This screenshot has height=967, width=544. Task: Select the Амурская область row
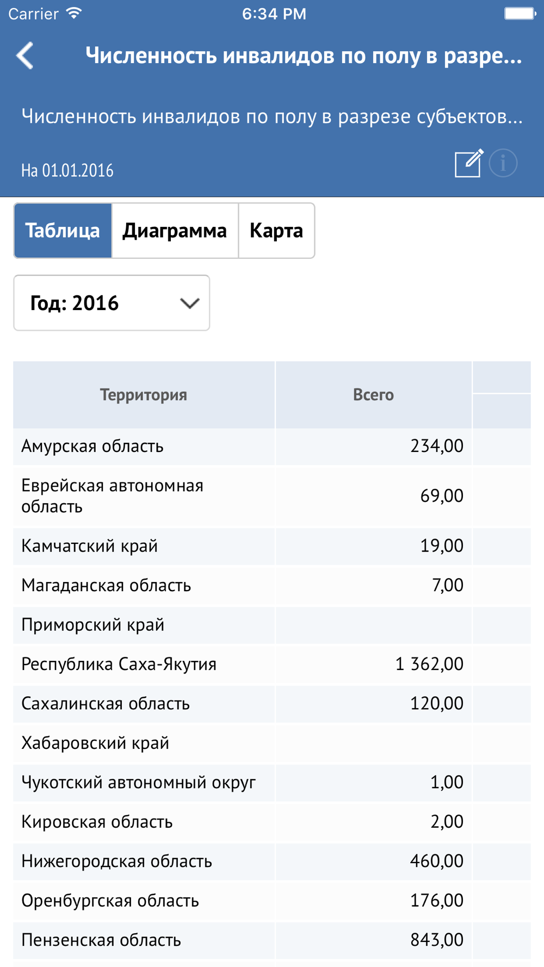(x=272, y=447)
